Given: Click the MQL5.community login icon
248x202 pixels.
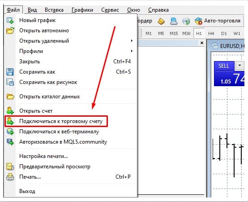Looking at the screenshot, I should 10,142.
